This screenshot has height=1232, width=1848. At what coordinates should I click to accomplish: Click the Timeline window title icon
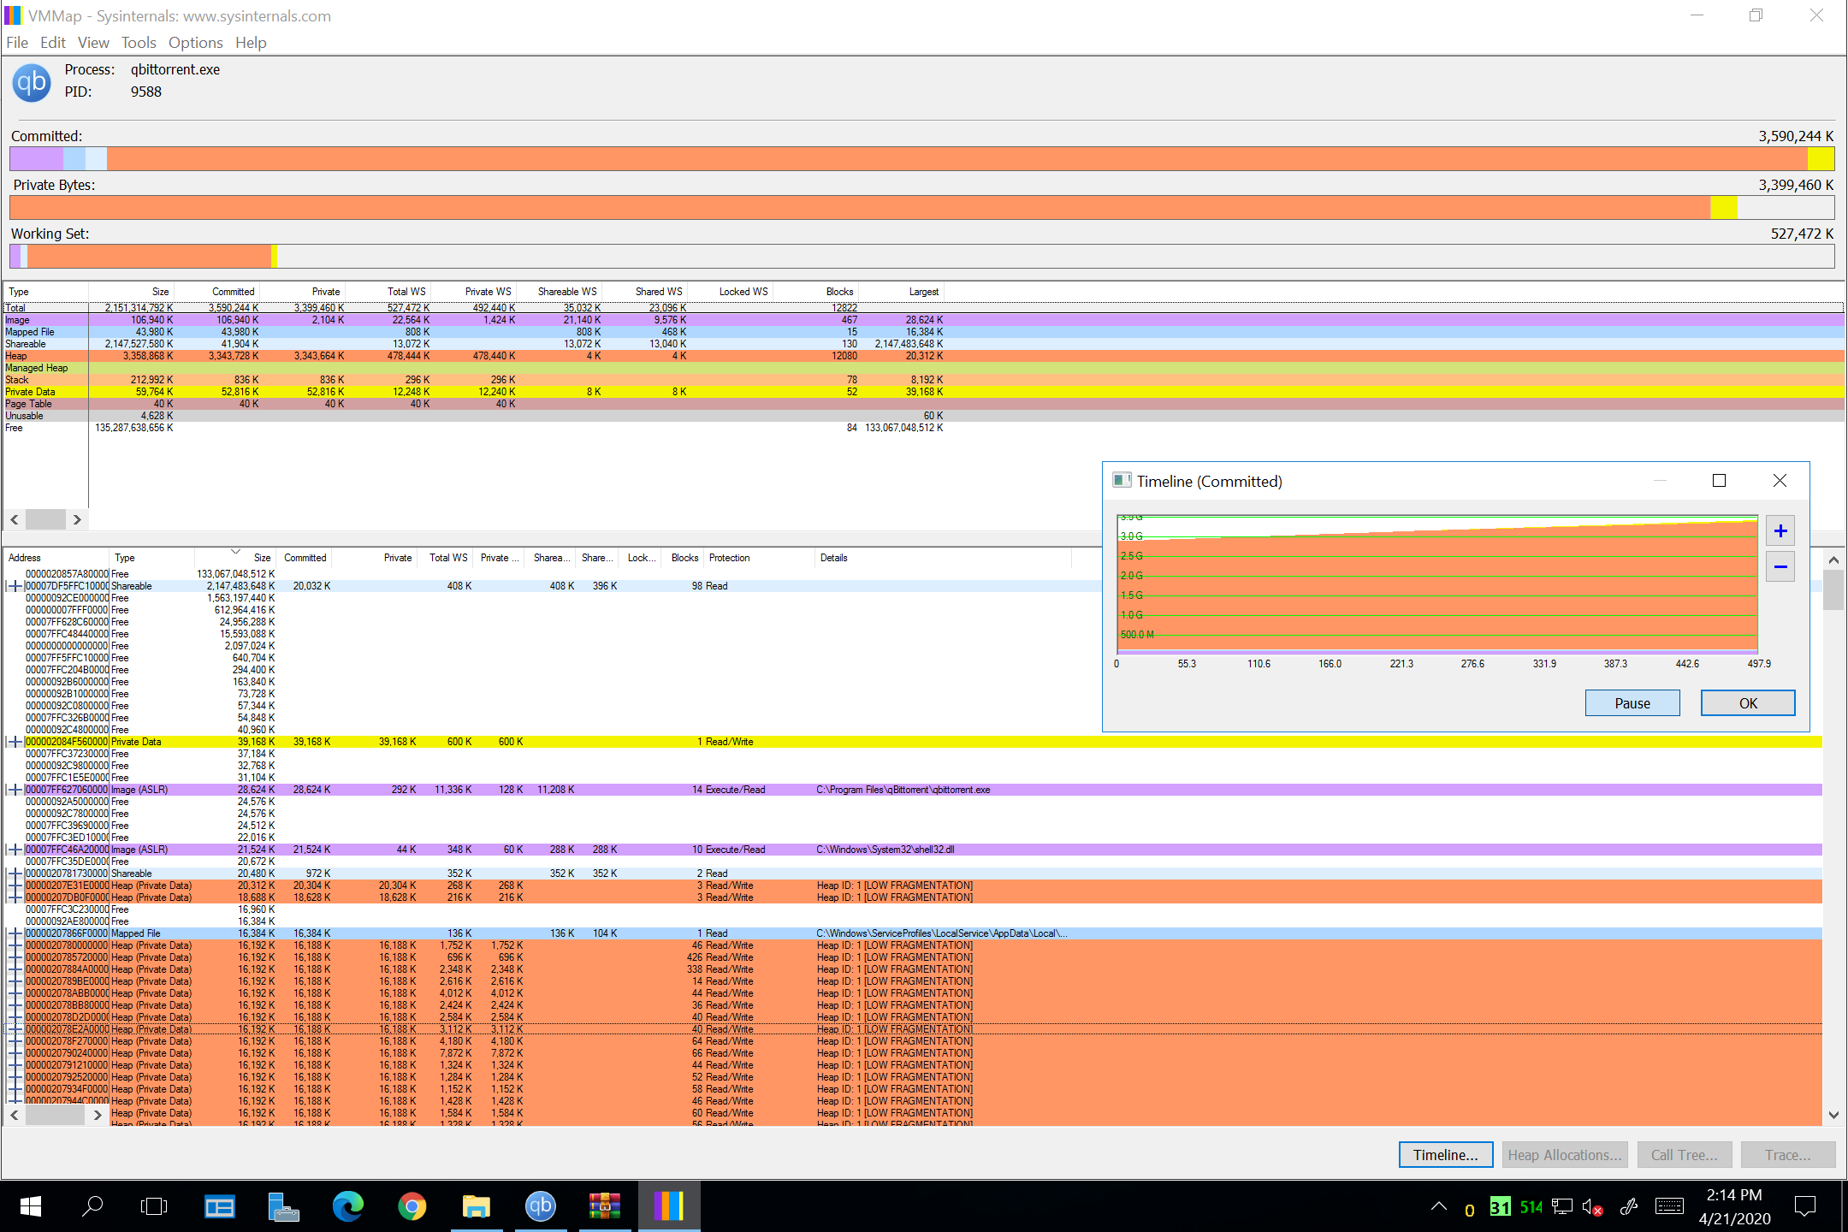pyautogui.click(x=1122, y=481)
